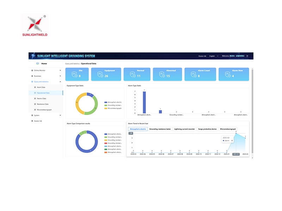Screen dimensions: 282x211
Task: Open Electric Data in the sidebar
Action: [42, 98]
